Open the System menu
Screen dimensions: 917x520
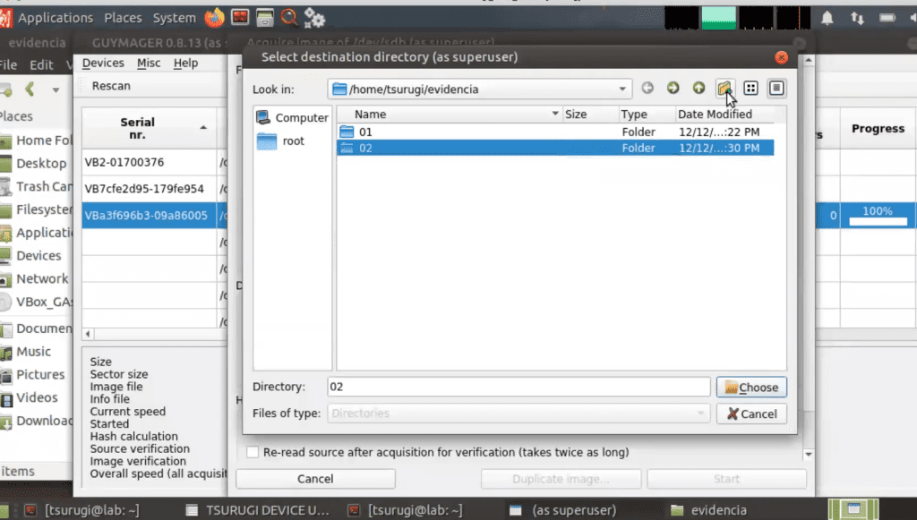click(x=175, y=18)
